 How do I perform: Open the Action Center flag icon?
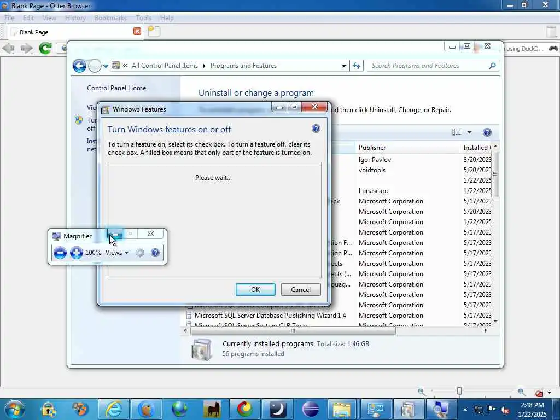(492, 410)
